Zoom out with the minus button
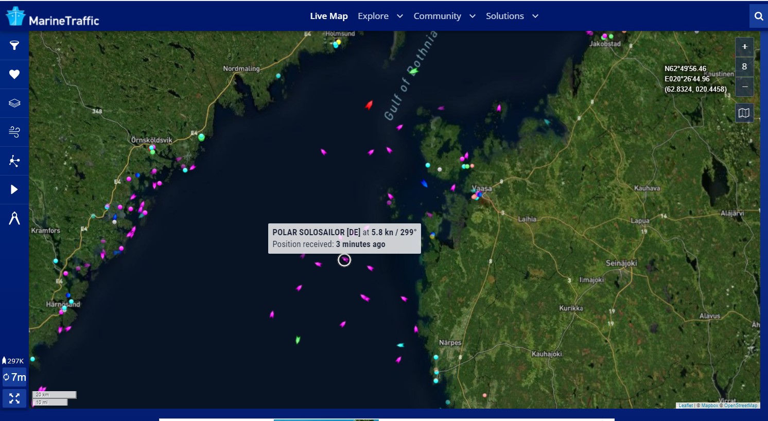The width and height of the screenshot is (768, 421). pos(744,87)
